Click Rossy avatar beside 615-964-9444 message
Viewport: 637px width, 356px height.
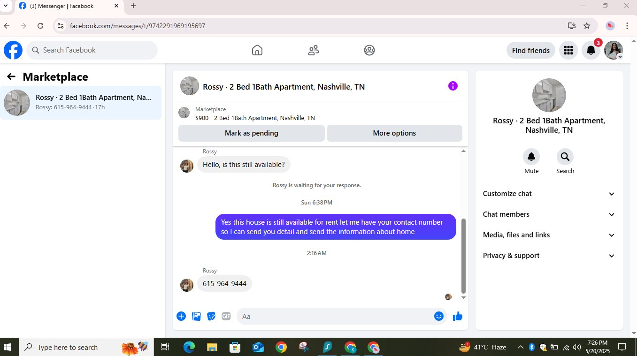click(x=187, y=285)
